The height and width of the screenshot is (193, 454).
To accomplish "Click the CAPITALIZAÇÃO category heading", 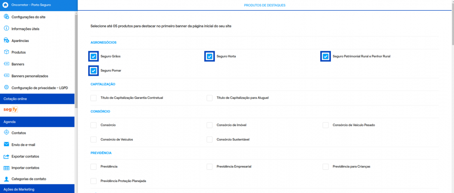I will pos(103,84).
